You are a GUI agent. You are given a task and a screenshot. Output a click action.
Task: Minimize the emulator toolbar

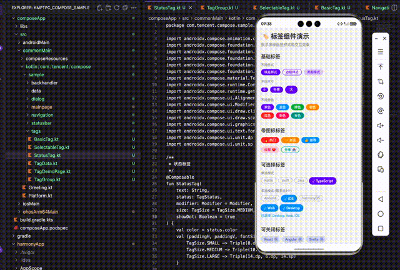tap(376, 39)
